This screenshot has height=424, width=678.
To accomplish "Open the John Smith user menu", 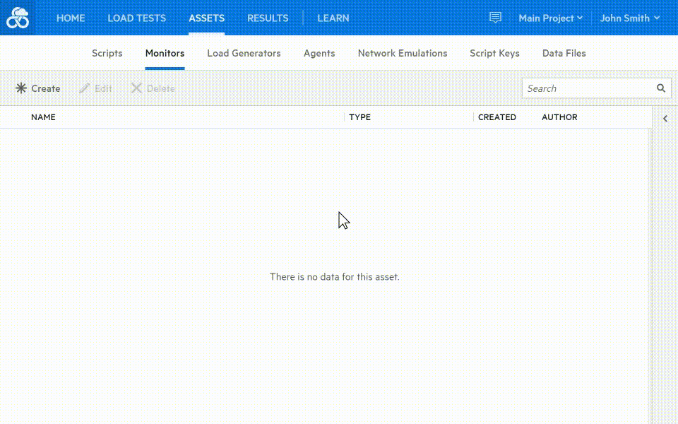I will pos(629,18).
